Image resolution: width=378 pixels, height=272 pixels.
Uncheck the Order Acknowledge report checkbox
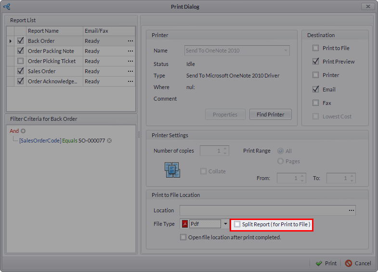pos(21,81)
